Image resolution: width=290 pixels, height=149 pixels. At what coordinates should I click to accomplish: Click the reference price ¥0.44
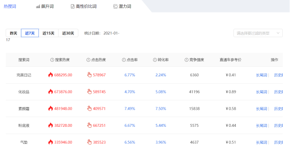click(x=231, y=126)
